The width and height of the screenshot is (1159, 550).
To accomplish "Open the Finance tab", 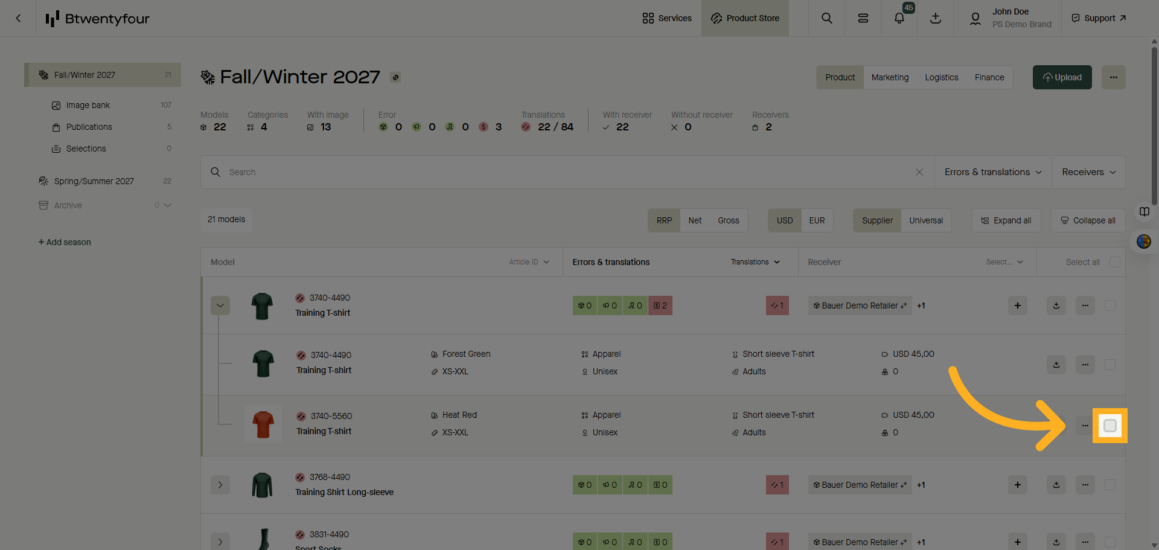I will 989,77.
